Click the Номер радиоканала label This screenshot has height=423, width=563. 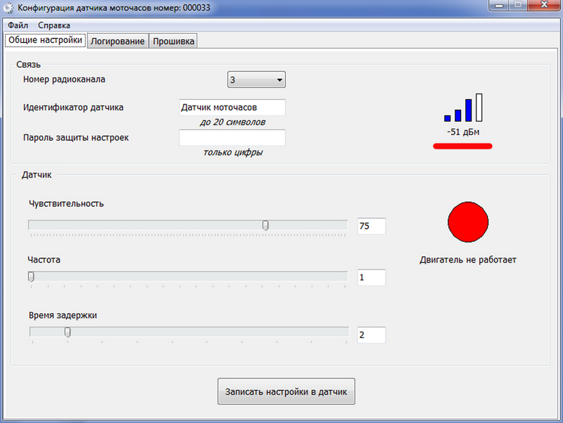coord(64,80)
